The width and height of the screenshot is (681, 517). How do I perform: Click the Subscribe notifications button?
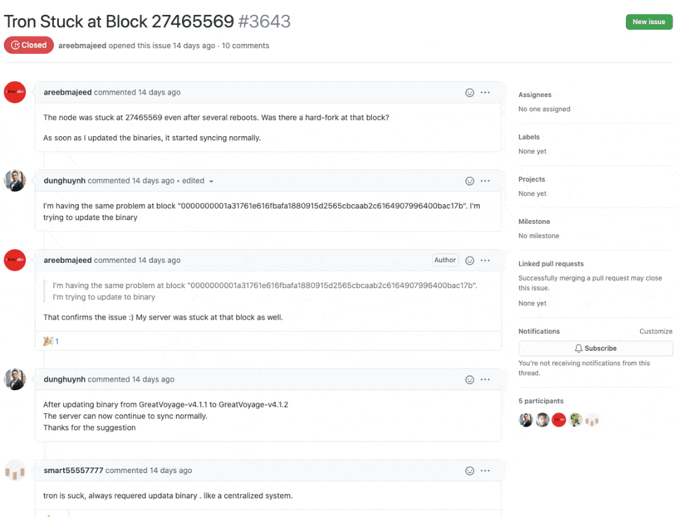click(x=596, y=348)
